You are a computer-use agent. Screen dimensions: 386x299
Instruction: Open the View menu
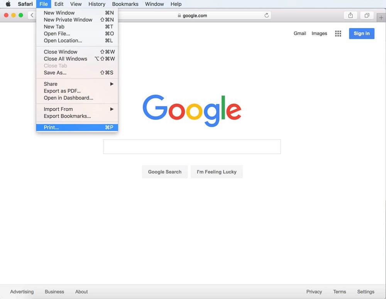(76, 4)
